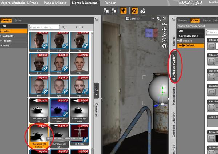Viewport: 218px width, 154px height.
Task: Open the right pane options menu icon
Action: pos(174,19)
